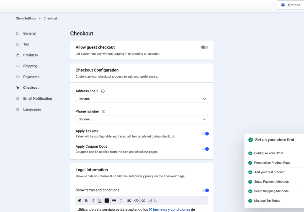Click the Store Settings breadcrumb

click(26, 19)
